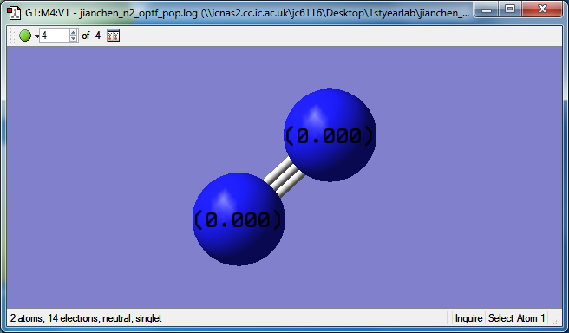
Task: Click the toolbar grip handle
Action: pos(11,36)
